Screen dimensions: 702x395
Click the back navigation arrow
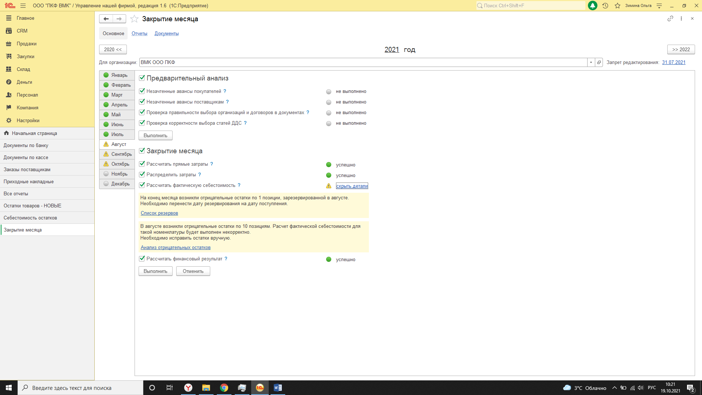point(106,19)
